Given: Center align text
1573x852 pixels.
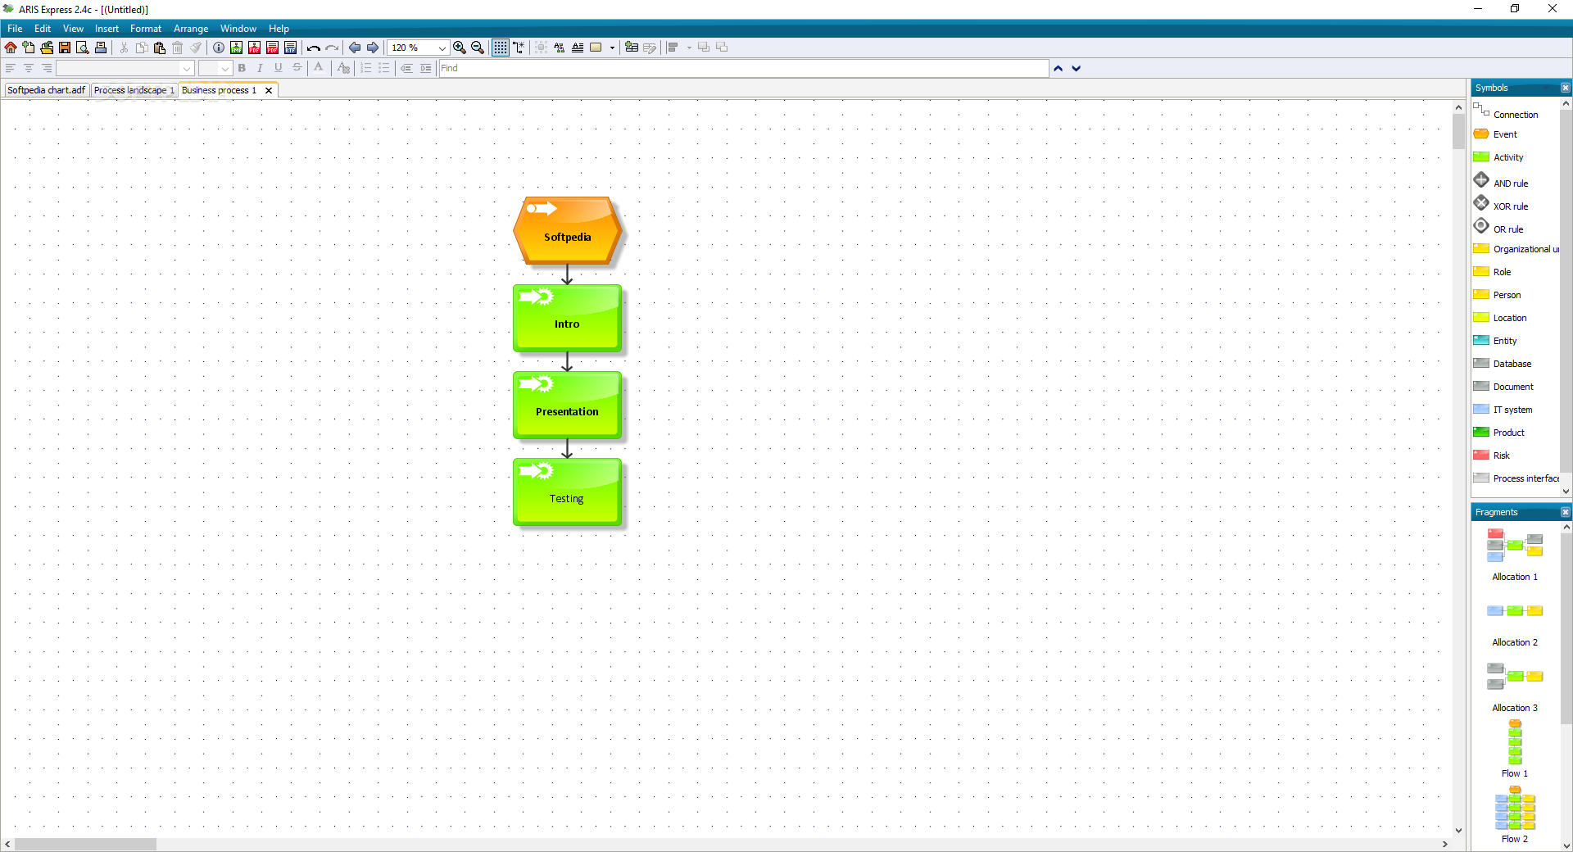Looking at the screenshot, I should pos(29,69).
